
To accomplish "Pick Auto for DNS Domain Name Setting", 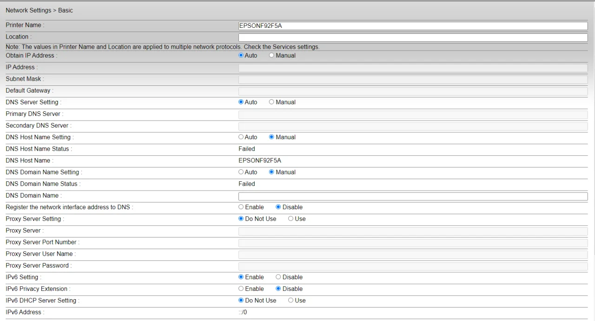I will coord(241,172).
